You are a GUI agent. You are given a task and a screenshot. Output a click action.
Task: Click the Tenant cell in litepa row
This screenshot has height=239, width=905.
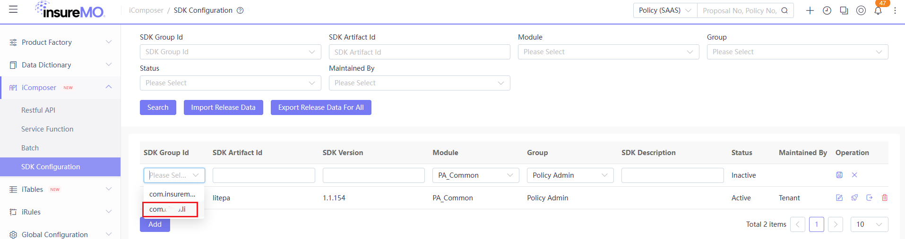point(789,198)
